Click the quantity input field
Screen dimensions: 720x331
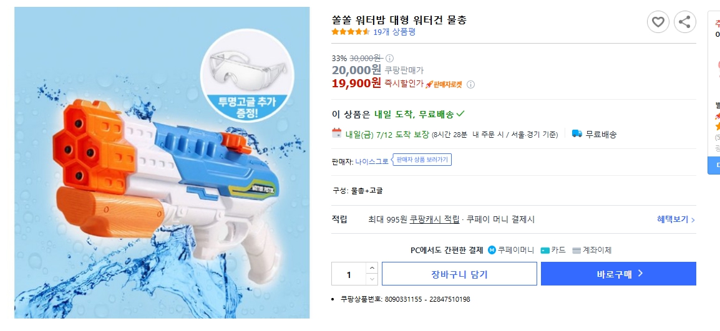[x=349, y=274]
